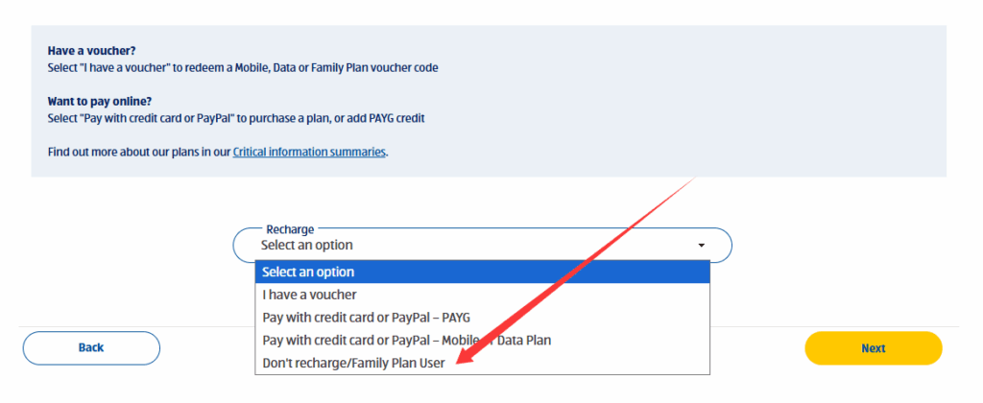Click the "Find out more about our plans" text
The height and width of the screenshot is (403, 983).
point(138,152)
